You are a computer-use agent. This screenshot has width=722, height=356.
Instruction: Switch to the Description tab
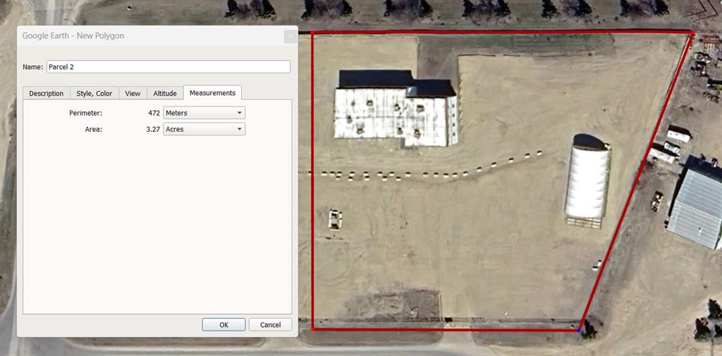tap(47, 93)
